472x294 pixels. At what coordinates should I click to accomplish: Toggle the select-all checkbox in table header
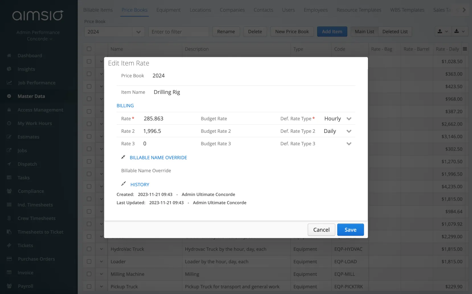point(89,49)
